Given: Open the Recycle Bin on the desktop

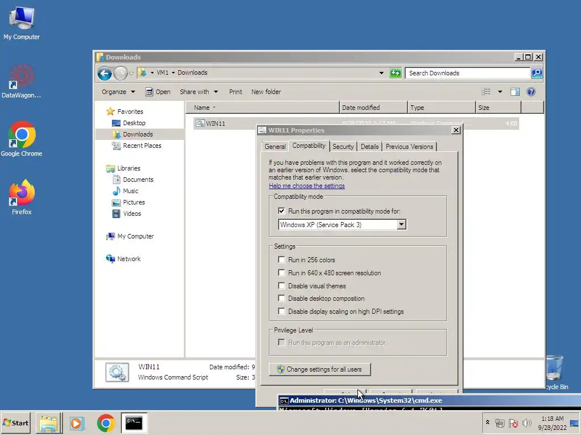Looking at the screenshot, I should tap(555, 372).
